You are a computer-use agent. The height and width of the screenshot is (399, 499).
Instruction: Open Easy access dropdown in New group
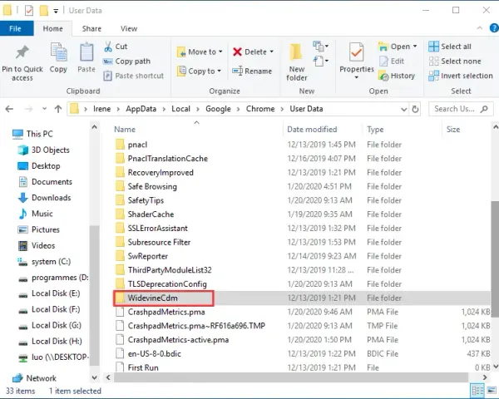point(321,61)
